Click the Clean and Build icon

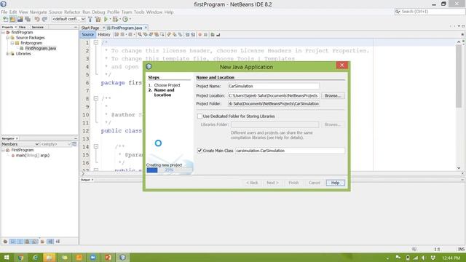pos(98,19)
